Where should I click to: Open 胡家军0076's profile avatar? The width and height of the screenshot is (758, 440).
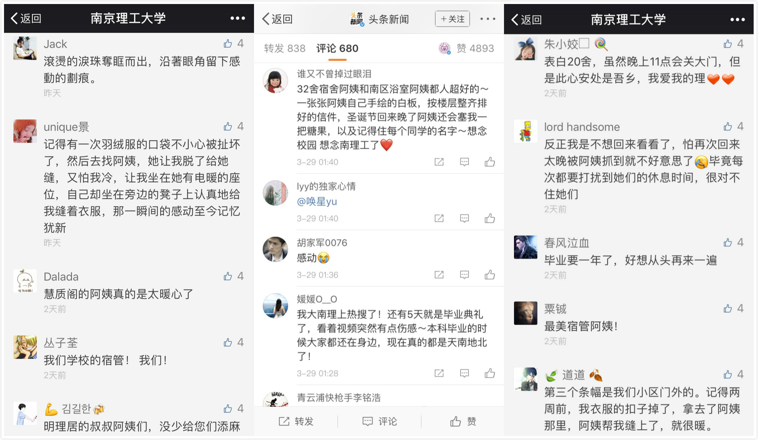pos(275,249)
